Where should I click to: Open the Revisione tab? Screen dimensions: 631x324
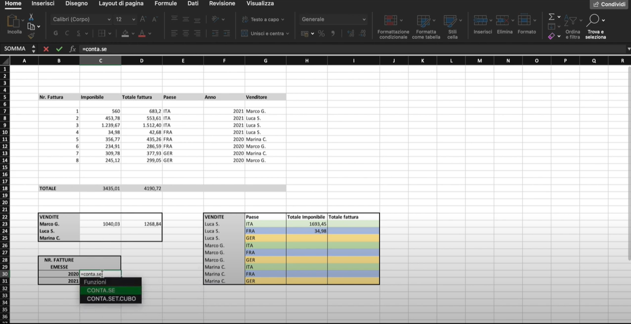point(222,3)
